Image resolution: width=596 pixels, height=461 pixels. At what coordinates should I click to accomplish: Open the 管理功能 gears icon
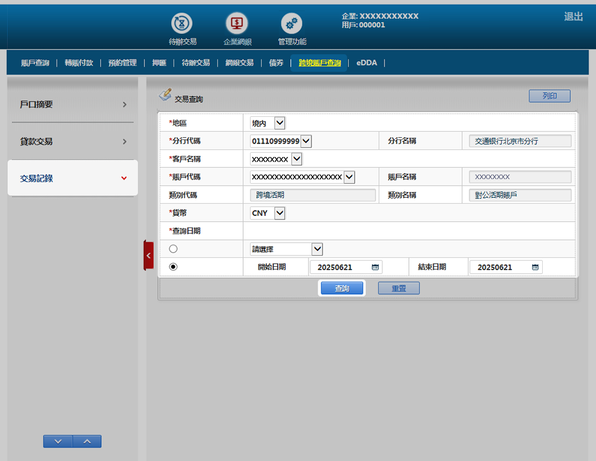pyautogui.click(x=292, y=23)
